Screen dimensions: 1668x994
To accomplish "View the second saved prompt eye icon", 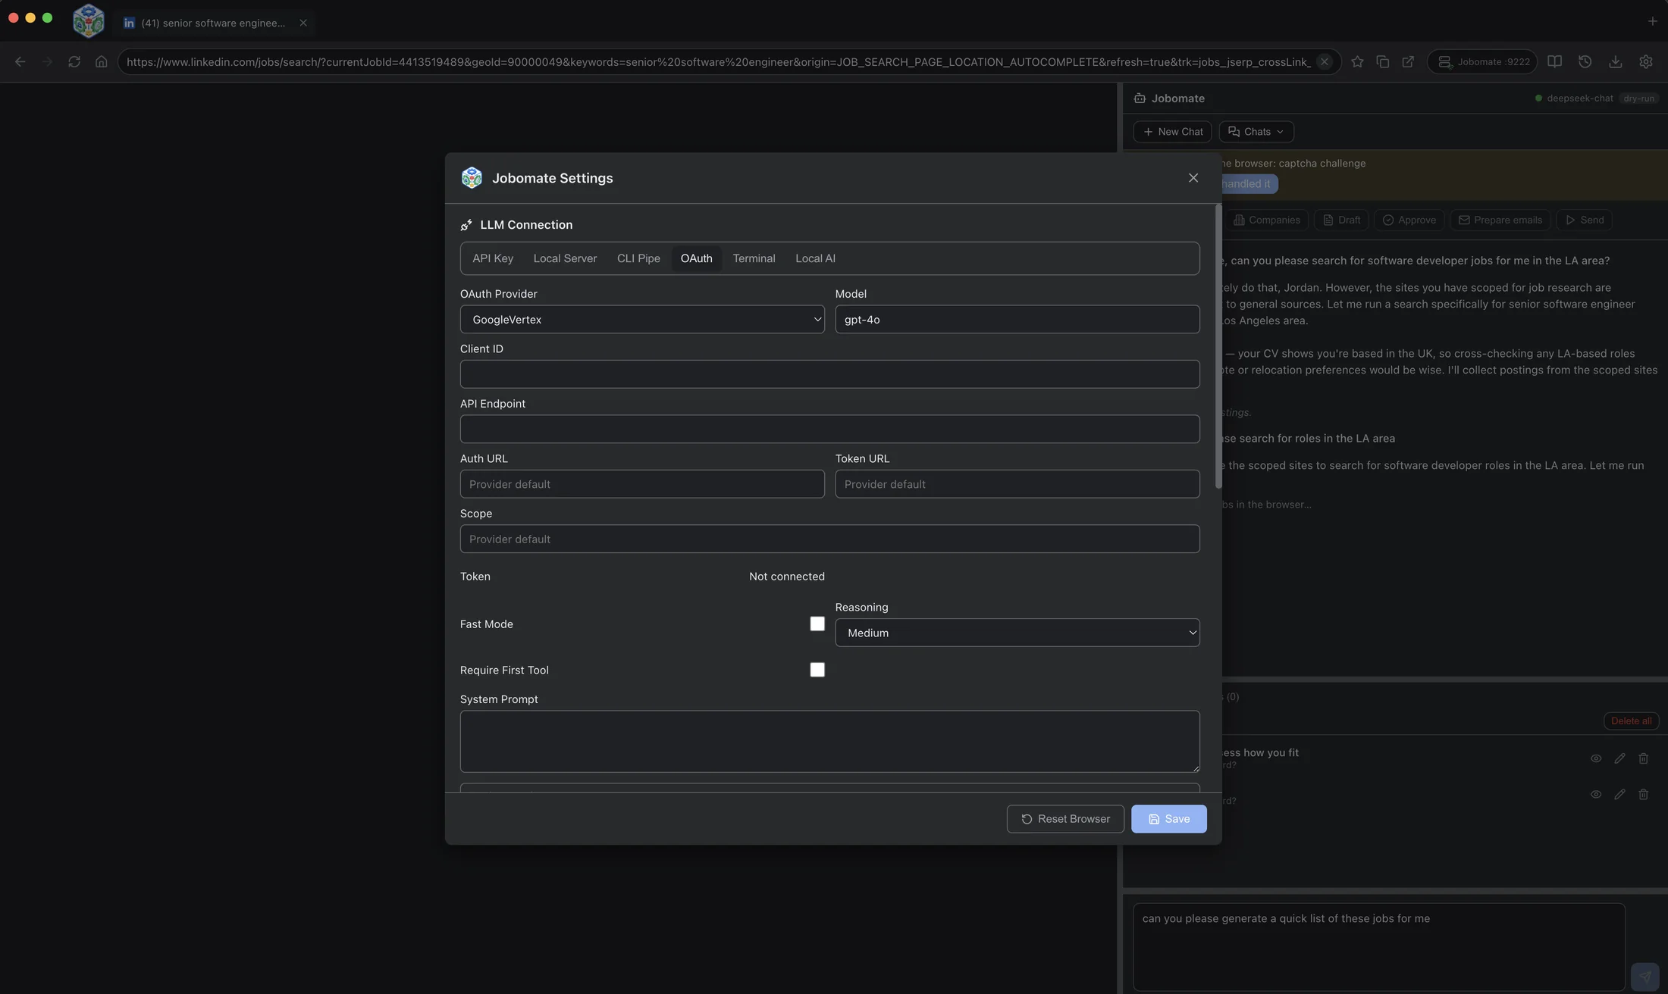I will tap(1596, 794).
